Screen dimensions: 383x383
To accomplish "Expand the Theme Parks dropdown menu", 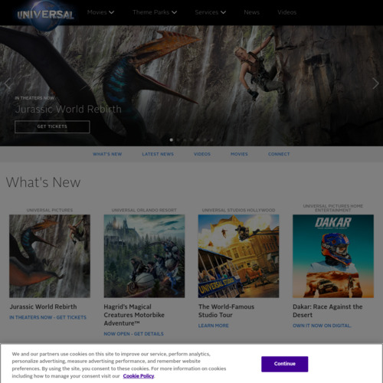I will click(x=155, y=12).
